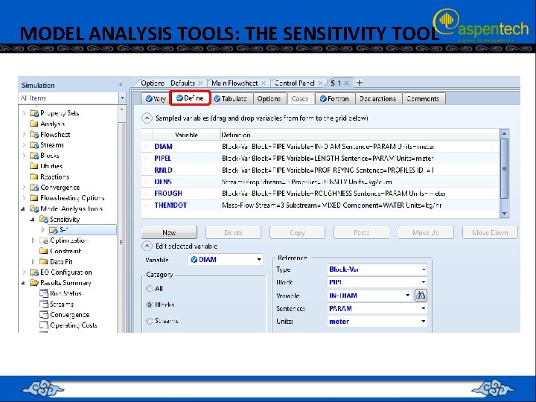
Task: Open the Variable IN-DIAM dropdown
Action: (407, 296)
